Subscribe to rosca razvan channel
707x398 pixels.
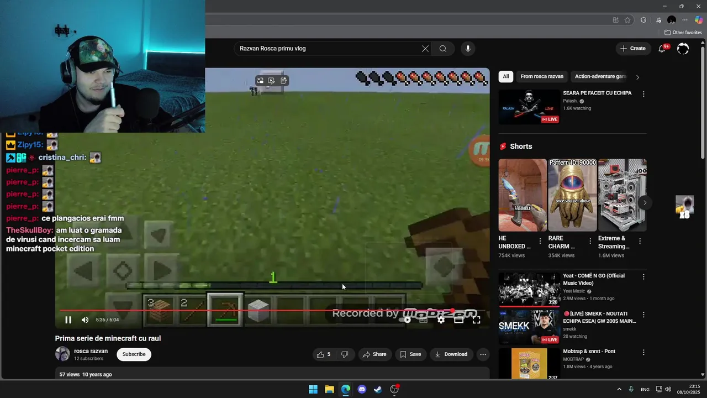point(134,354)
